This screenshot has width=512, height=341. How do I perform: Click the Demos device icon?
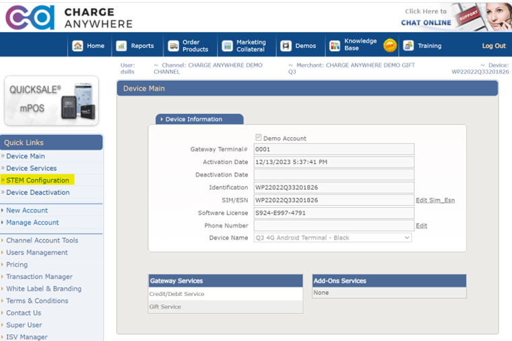point(286,46)
